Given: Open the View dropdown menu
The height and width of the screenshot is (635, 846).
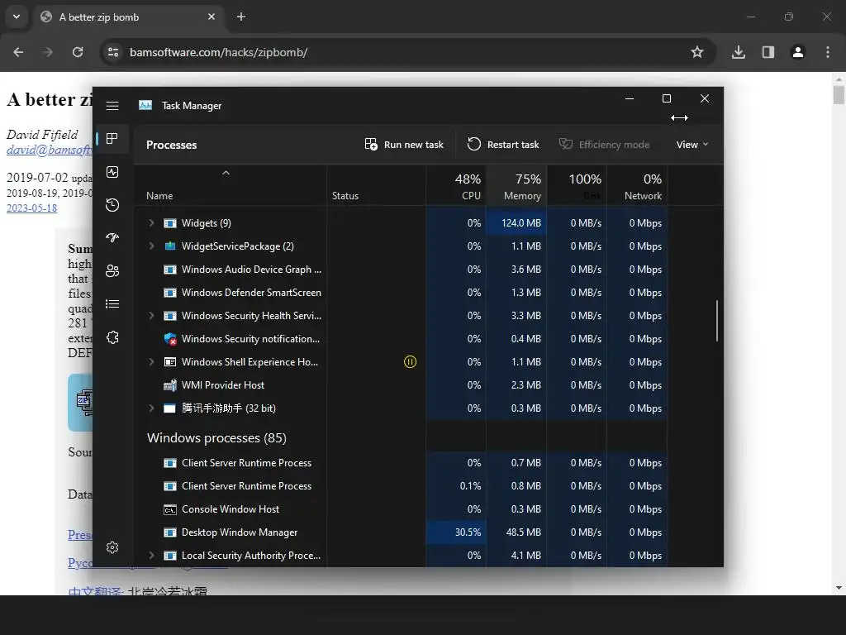Looking at the screenshot, I should [x=692, y=145].
